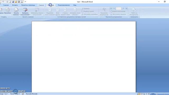This screenshot has height=95, width=169.
Task: Click the 100% zoom level button
Action: 153,94
